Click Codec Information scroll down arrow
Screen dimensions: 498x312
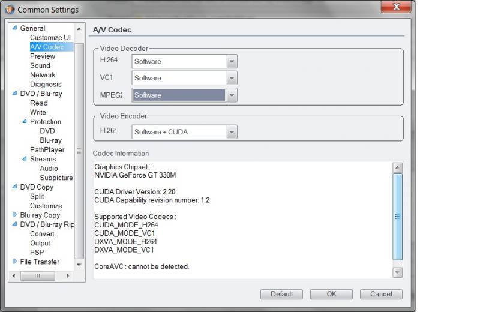[397, 272]
